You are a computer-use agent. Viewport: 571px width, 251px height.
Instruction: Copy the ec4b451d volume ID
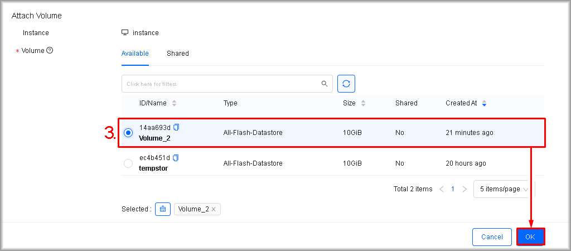[177, 158]
